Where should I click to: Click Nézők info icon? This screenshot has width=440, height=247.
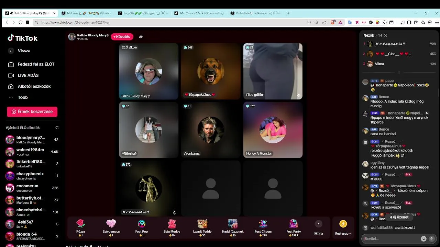(x=385, y=35)
